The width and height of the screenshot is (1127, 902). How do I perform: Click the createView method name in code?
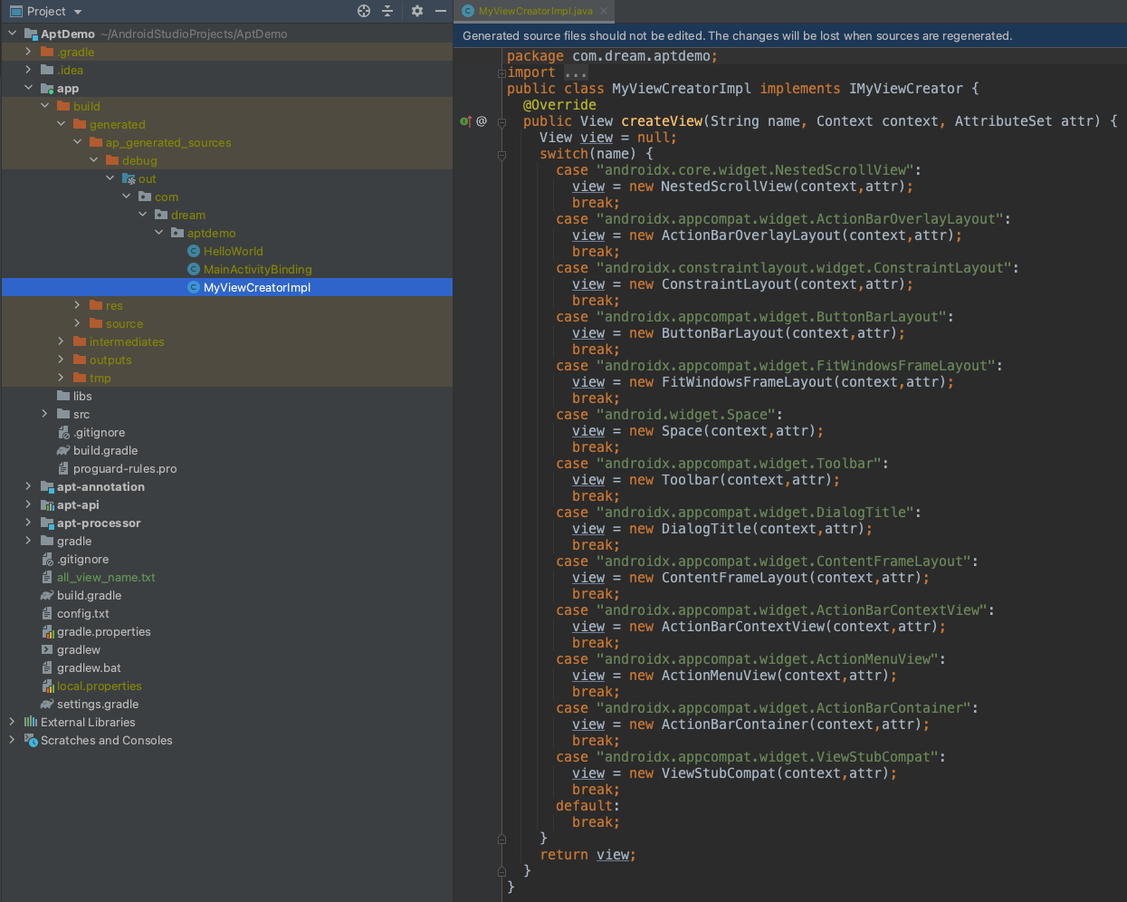click(662, 121)
